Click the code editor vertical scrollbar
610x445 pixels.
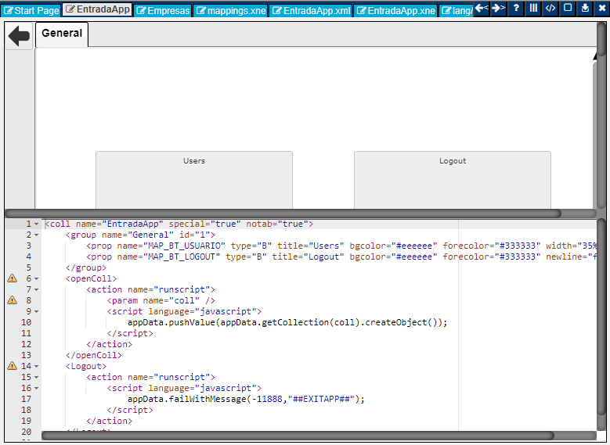pyautogui.click(x=601, y=318)
